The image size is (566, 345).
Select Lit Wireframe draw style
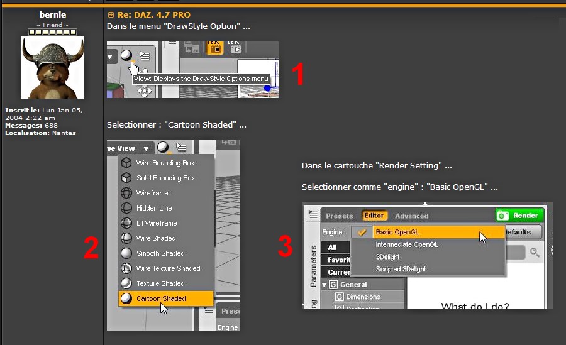tap(167, 223)
